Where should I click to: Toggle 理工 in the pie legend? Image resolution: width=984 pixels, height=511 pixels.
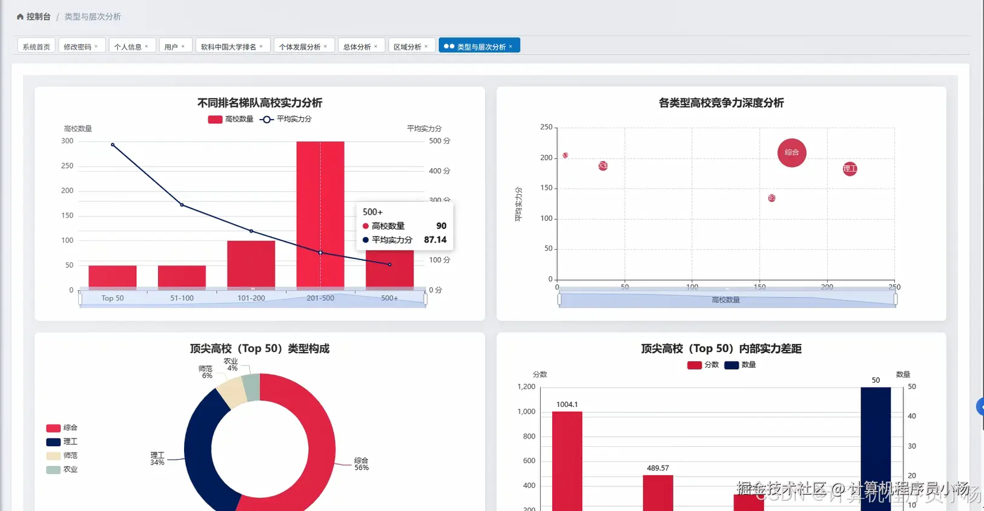click(62, 441)
